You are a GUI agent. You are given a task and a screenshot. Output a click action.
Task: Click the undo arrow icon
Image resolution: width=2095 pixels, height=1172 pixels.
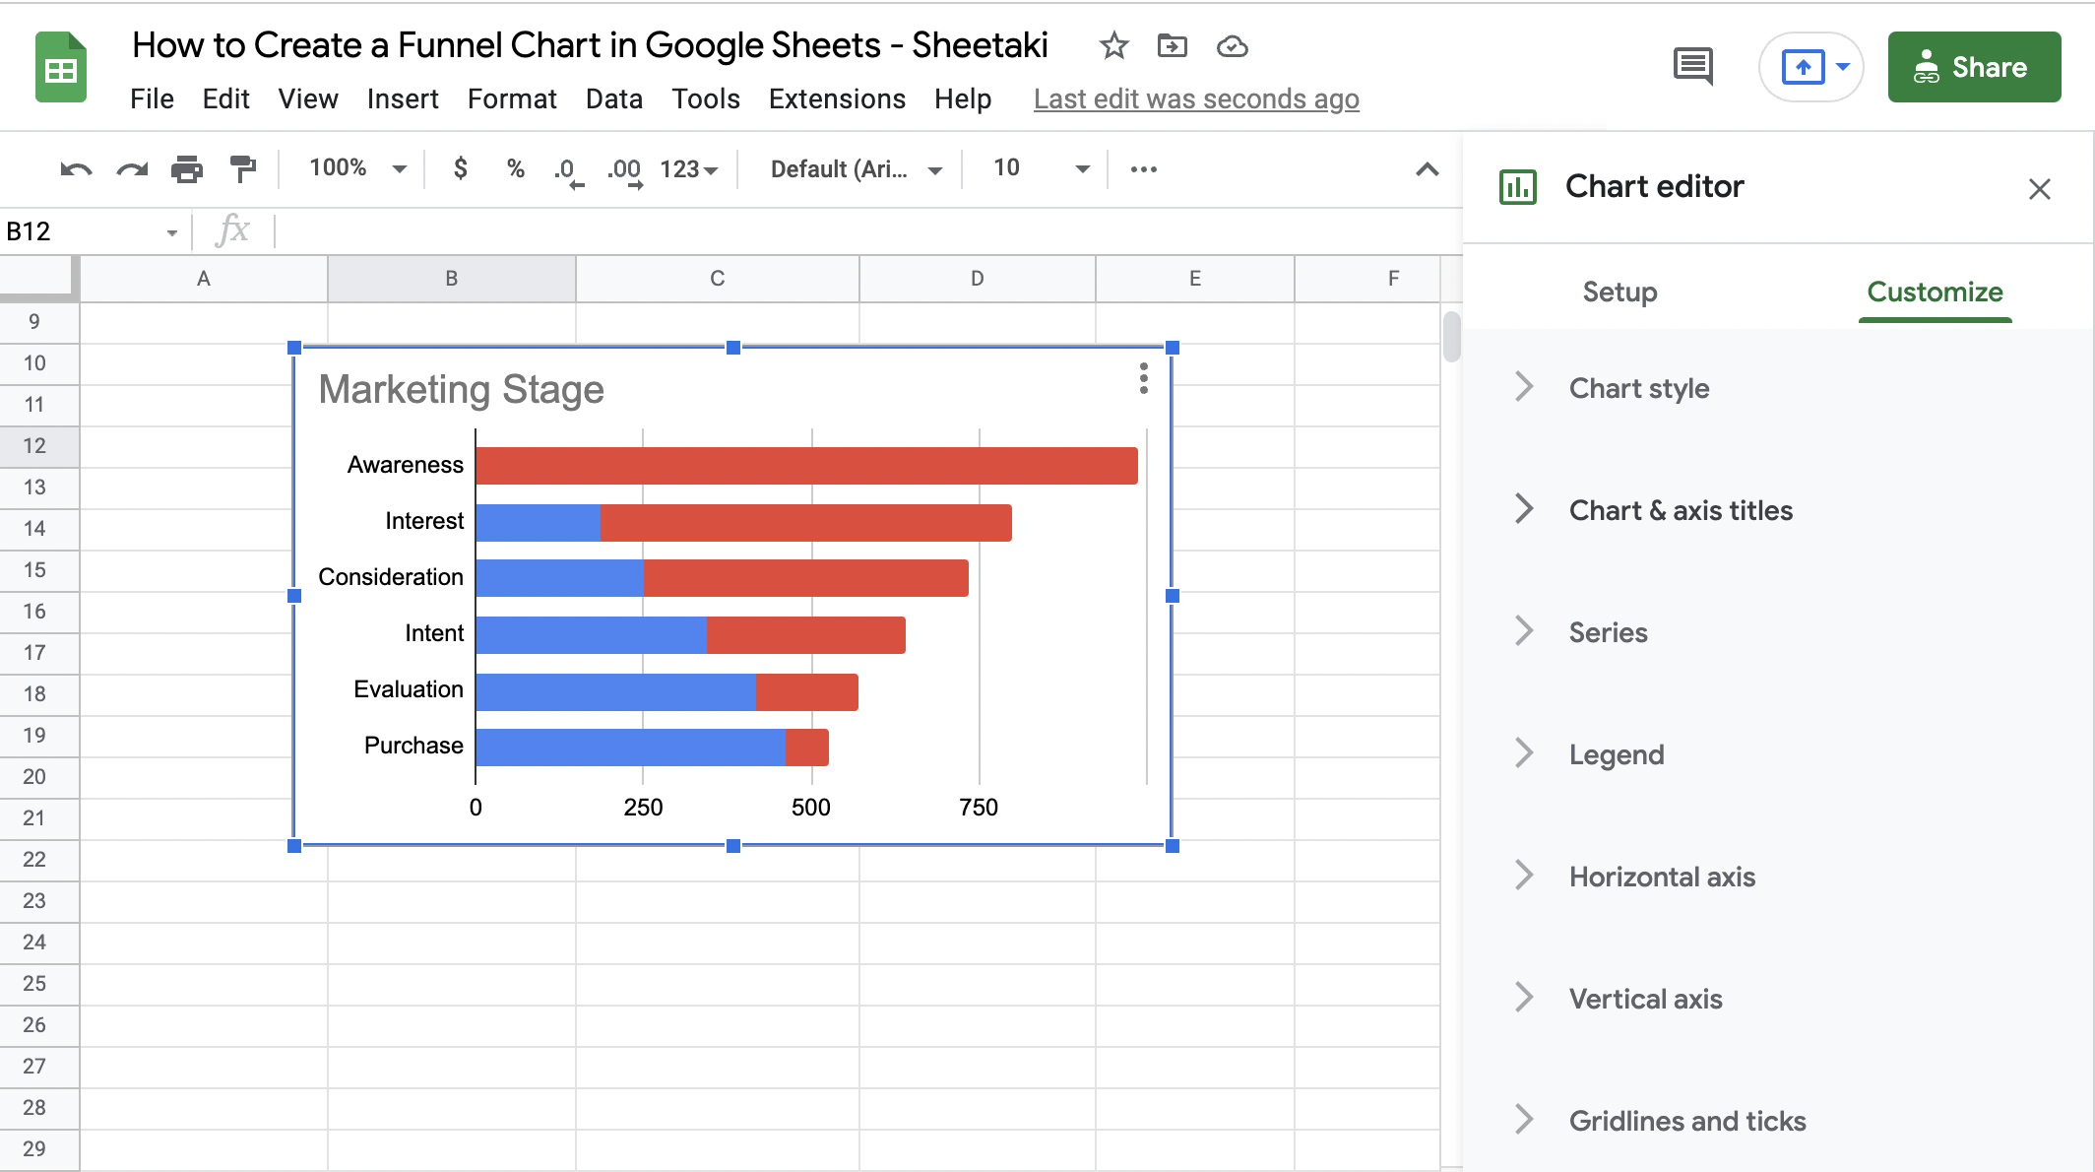[x=76, y=169]
